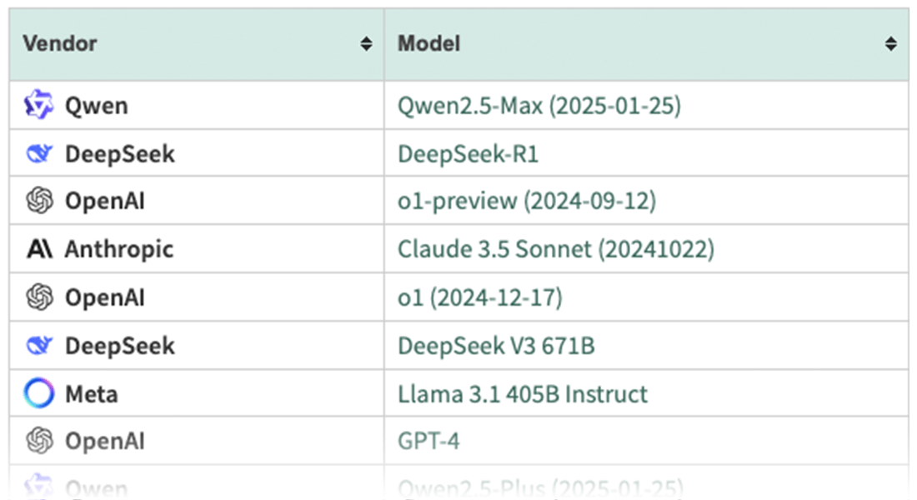Open the o1-preview (2024-09-12) link
917x500 pixels.
[527, 202]
